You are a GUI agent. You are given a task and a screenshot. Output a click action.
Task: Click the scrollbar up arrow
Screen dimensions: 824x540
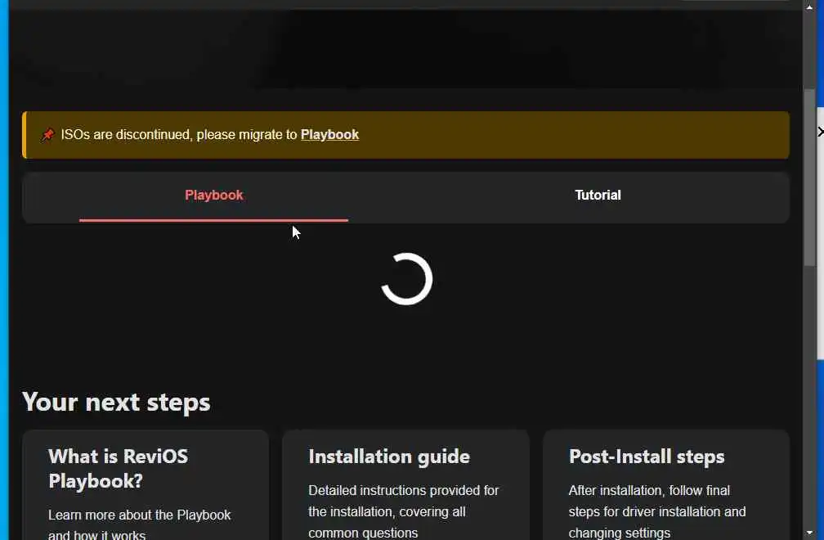click(809, 7)
